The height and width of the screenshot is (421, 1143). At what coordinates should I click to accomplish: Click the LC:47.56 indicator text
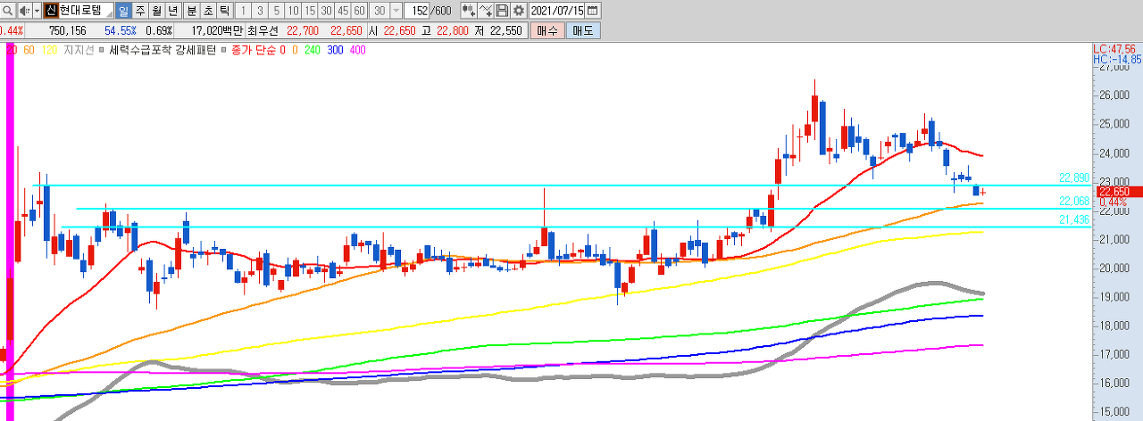1114,48
